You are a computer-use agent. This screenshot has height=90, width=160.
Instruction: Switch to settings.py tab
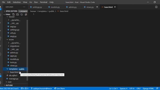[37, 7]
